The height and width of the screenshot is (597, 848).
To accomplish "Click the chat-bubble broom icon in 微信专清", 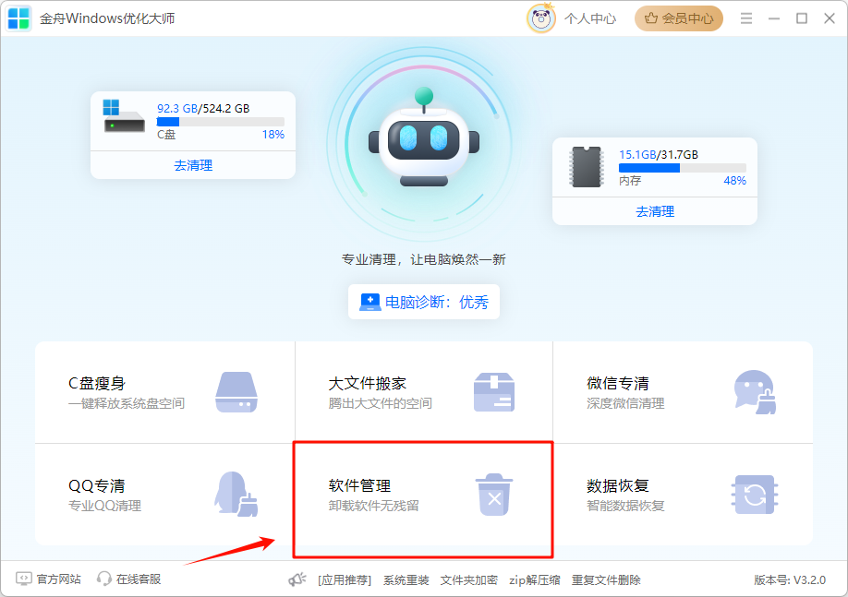I will click(x=755, y=392).
